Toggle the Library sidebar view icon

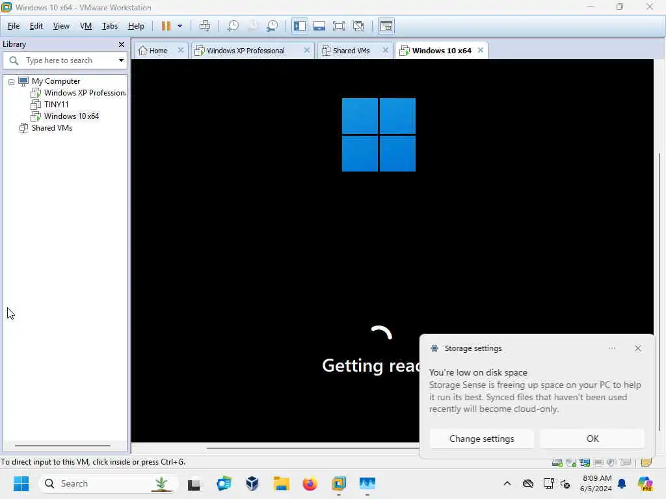point(299,26)
